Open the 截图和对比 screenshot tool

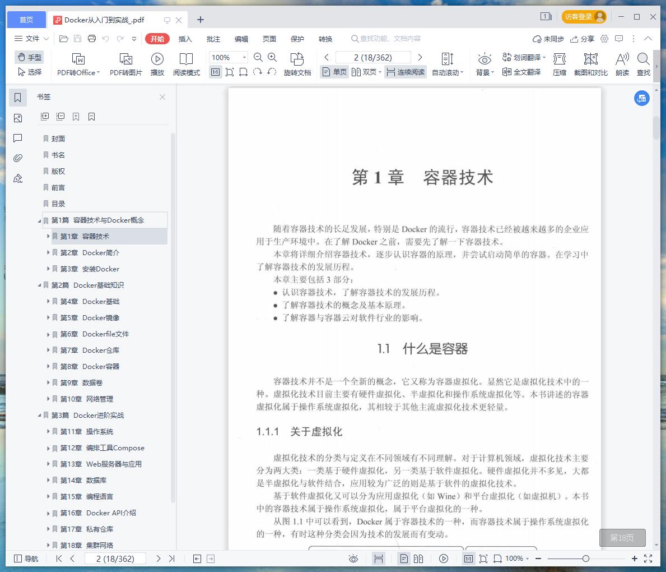(591, 64)
